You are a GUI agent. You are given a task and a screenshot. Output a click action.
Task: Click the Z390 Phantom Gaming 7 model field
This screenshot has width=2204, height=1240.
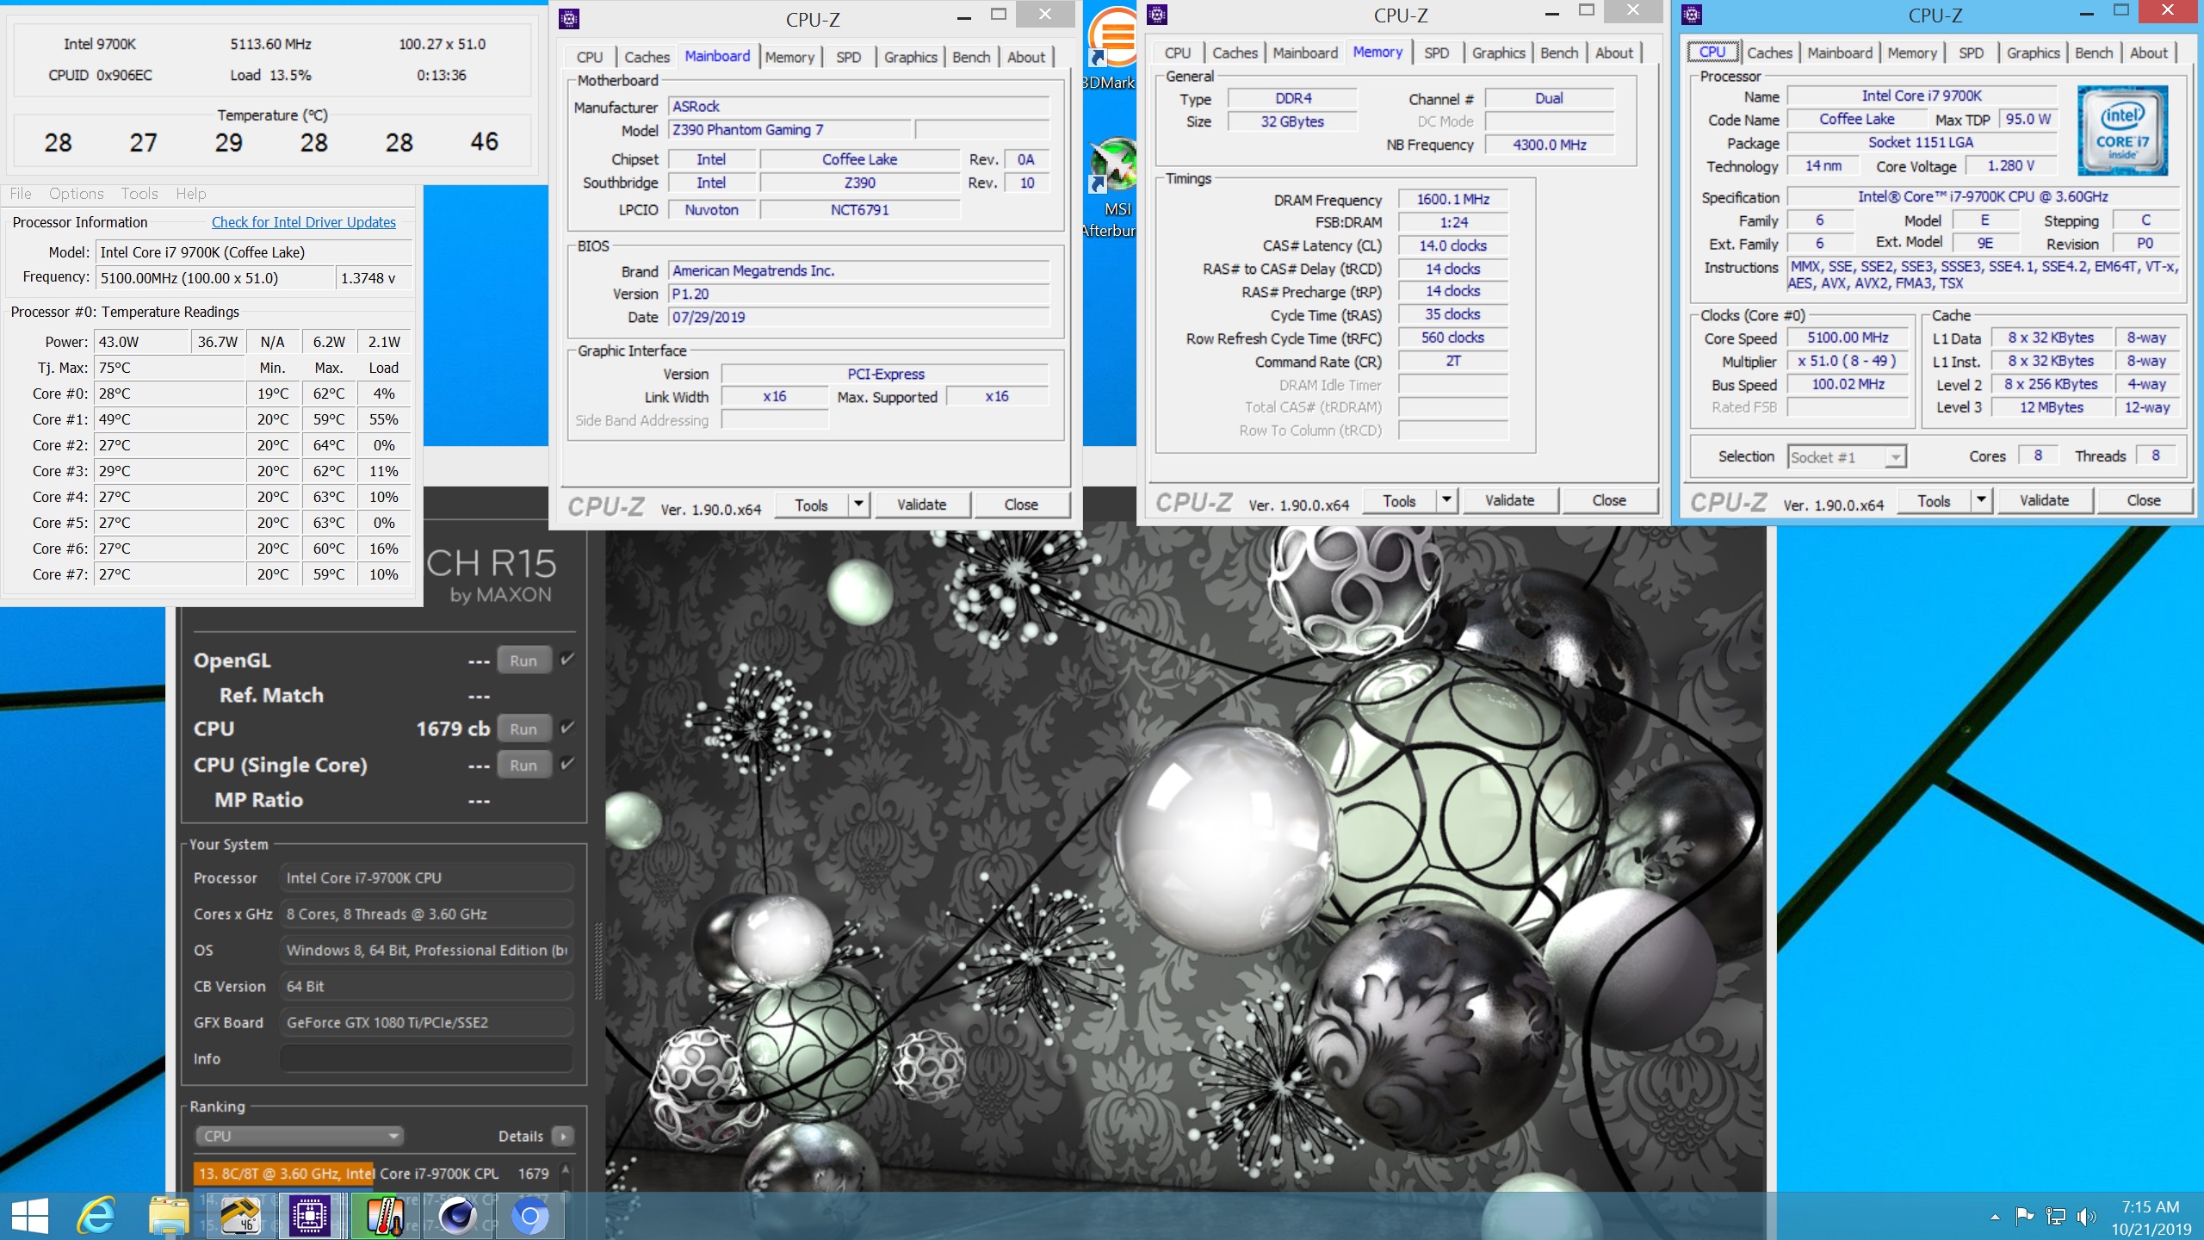789,129
